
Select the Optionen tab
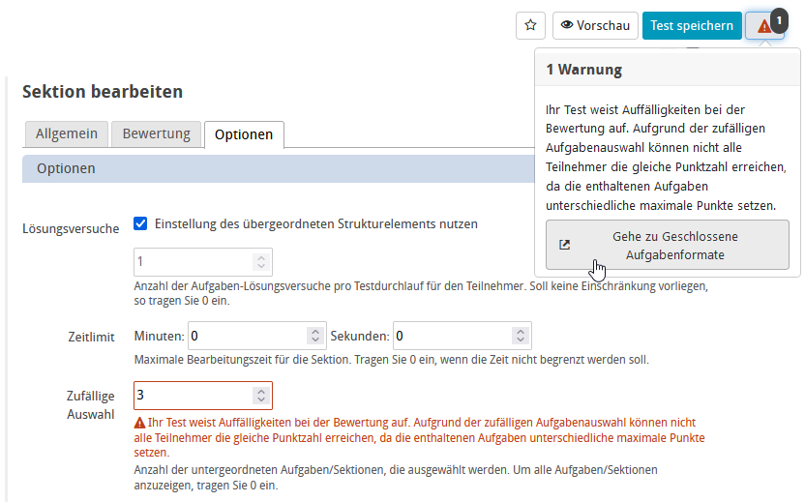tap(244, 134)
